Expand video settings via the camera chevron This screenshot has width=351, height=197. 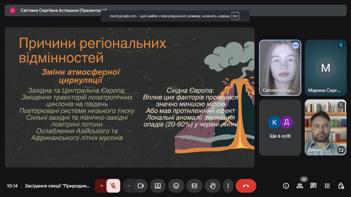click(129, 185)
